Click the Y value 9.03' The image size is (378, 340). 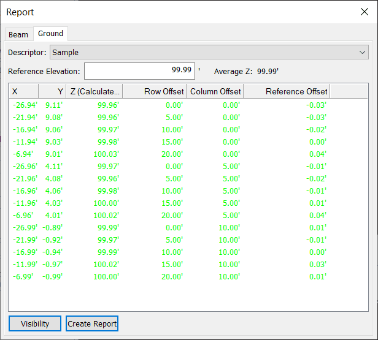tap(54, 142)
